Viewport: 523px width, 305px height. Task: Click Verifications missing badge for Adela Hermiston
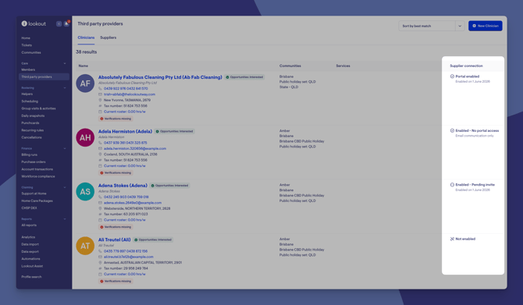point(116,172)
